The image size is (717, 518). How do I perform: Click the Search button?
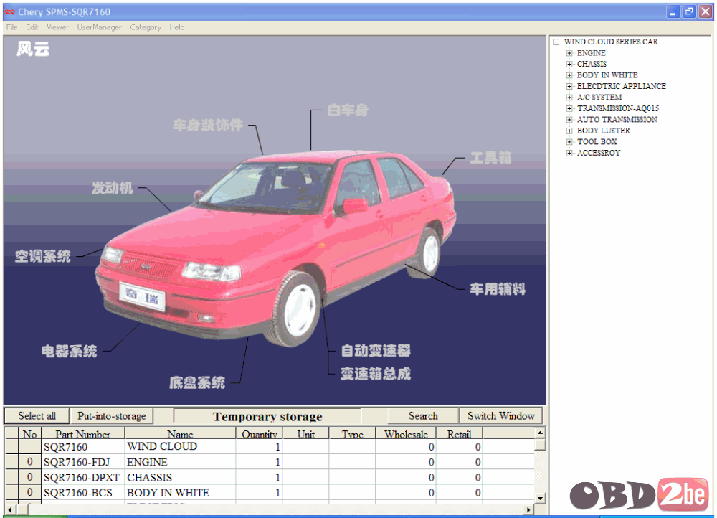423,416
